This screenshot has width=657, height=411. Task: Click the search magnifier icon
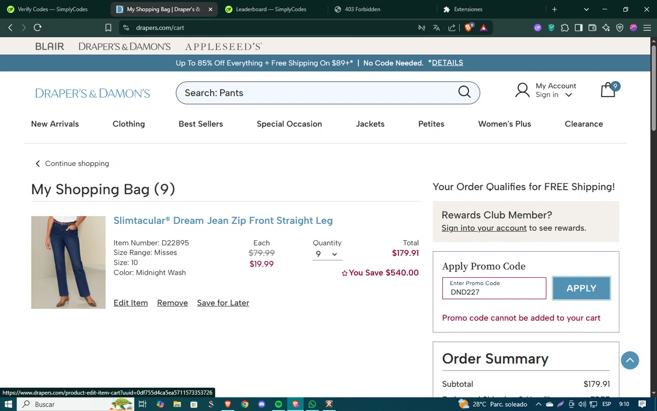point(464,92)
